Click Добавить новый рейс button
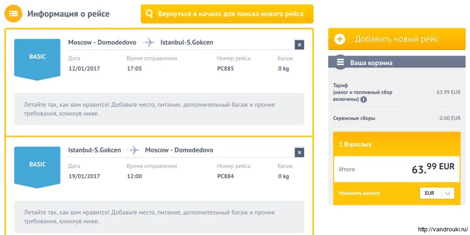Screen dimensions: 470x235 [x=397, y=39]
